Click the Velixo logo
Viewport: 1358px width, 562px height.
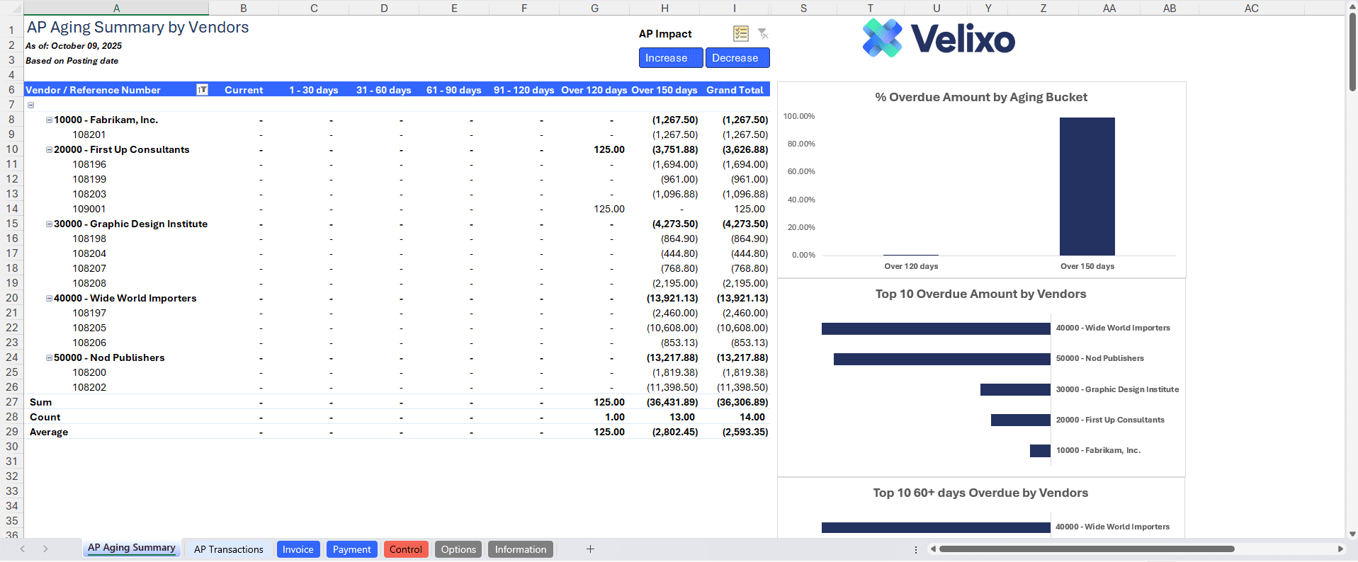(939, 38)
